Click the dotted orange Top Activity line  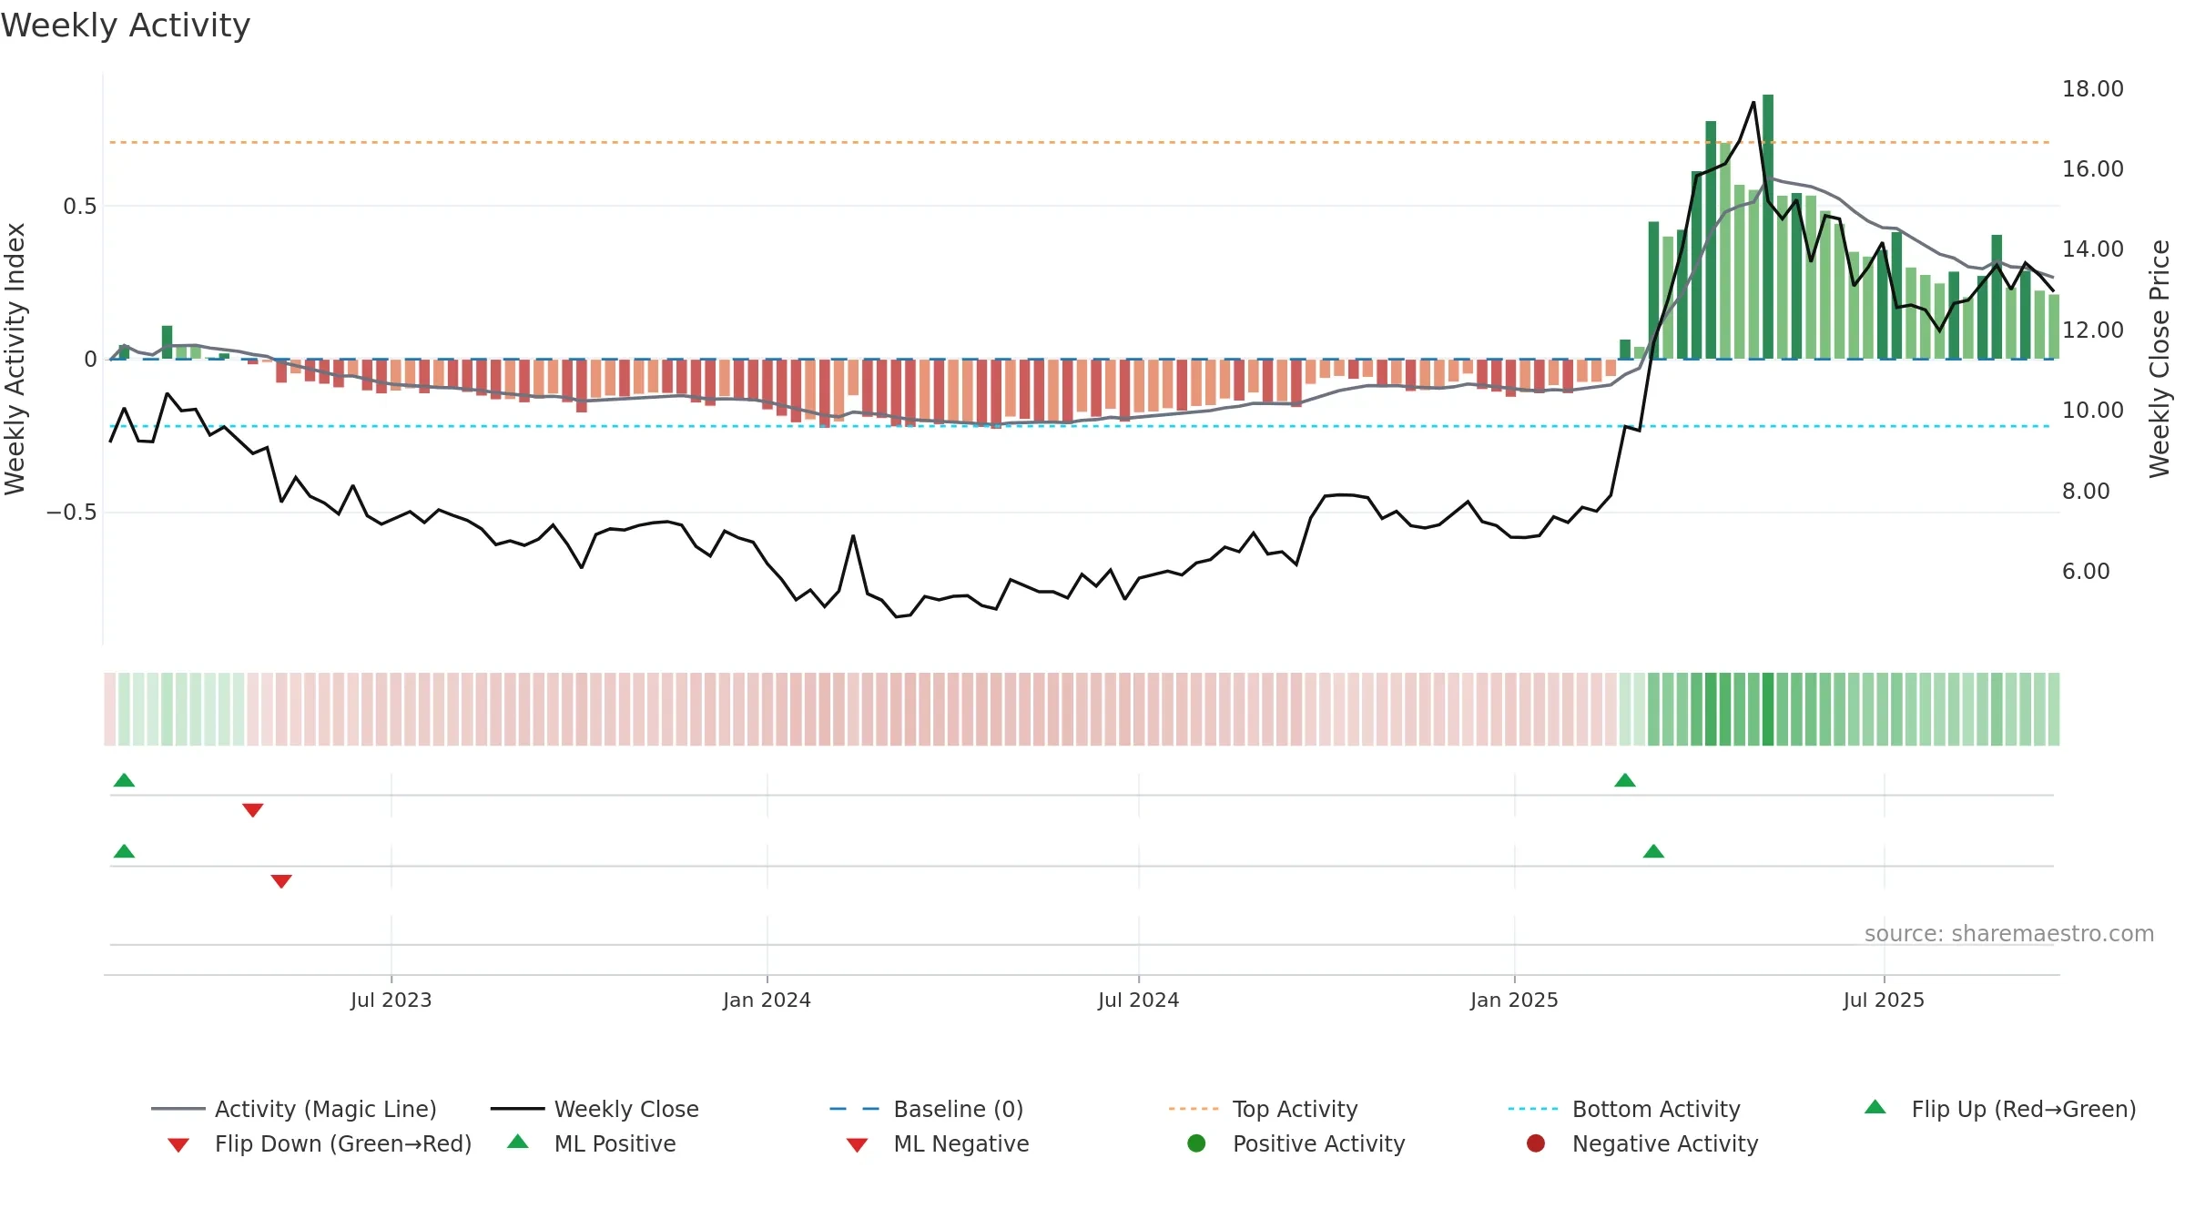point(1080,142)
